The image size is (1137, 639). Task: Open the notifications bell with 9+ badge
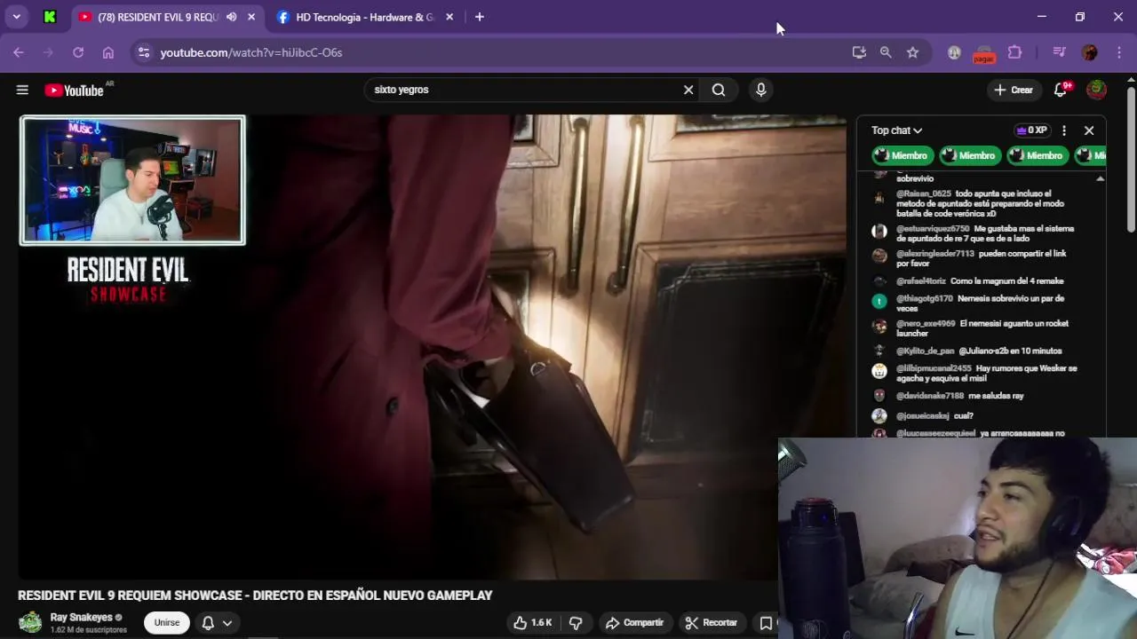(1061, 90)
